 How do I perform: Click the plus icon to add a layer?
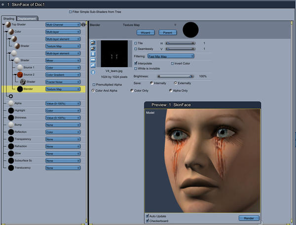click(11, 96)
